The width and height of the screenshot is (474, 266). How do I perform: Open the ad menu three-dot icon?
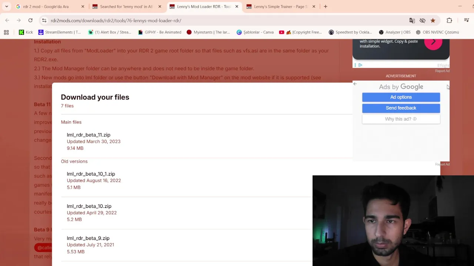355,65
